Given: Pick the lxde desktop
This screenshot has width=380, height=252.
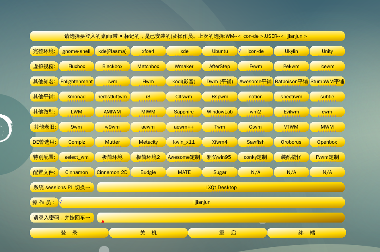Looking at the screenshot, I should 184,51.
